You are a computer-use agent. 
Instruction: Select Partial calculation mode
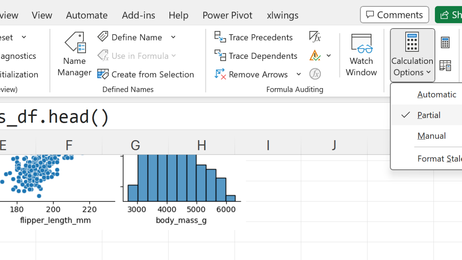point(429,115)
